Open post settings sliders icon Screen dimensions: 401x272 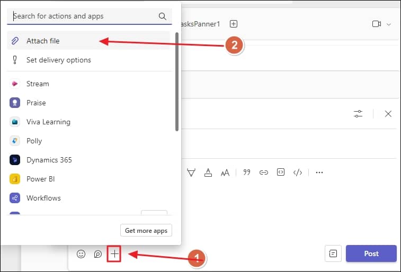click(358, 114)
